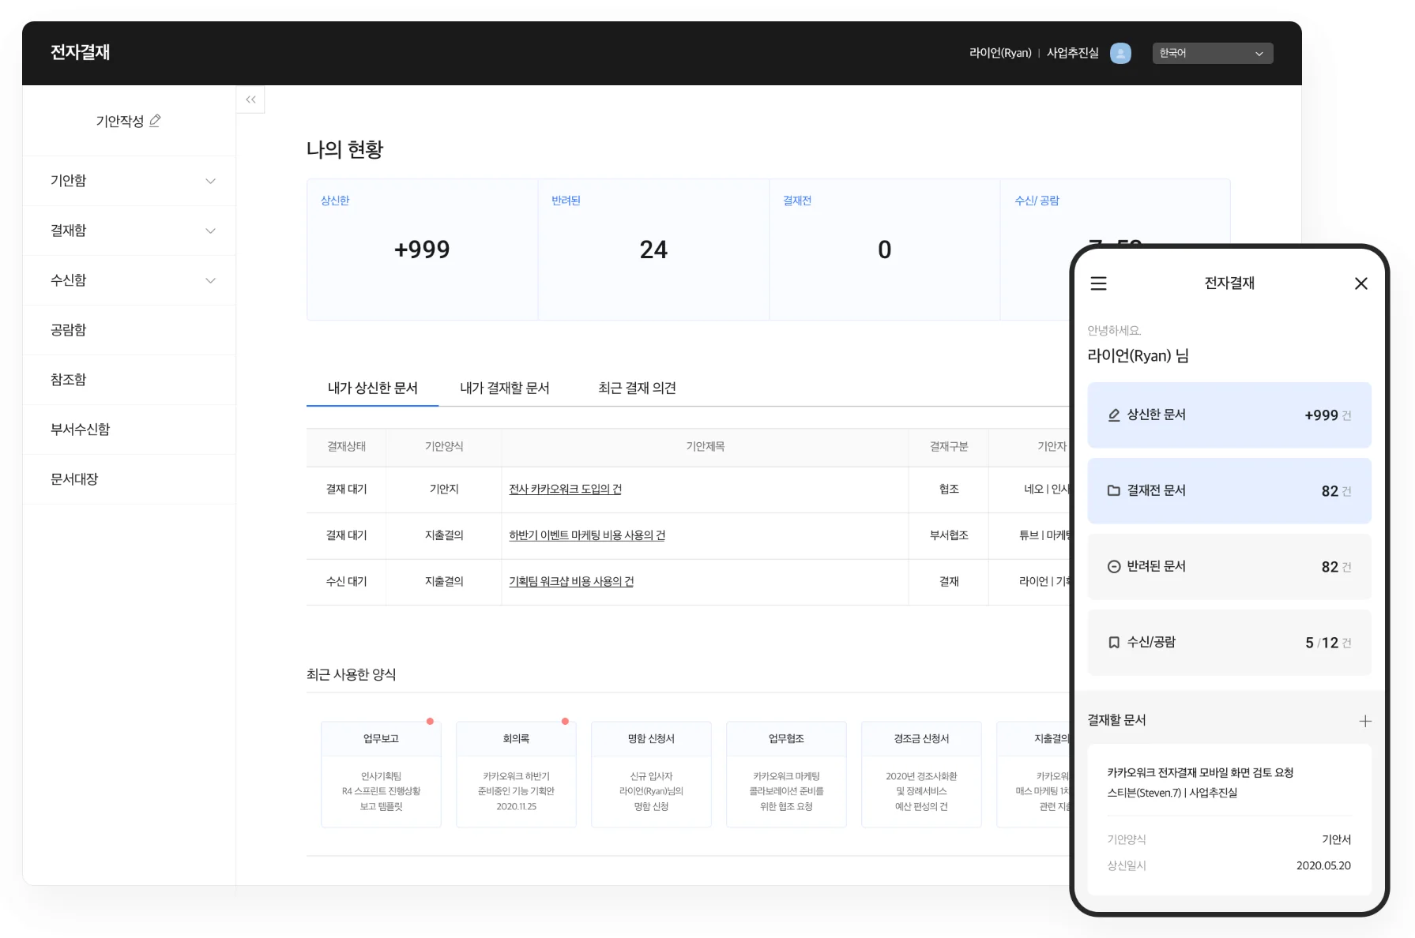1415x938 pixels.
Task: Click the pencil icon next to 기안작성
Action: pyautogui.click(x=156, y=121)
